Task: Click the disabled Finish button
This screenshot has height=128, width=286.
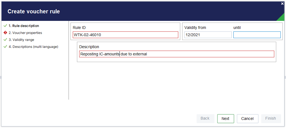Action: tap(271, 119)
